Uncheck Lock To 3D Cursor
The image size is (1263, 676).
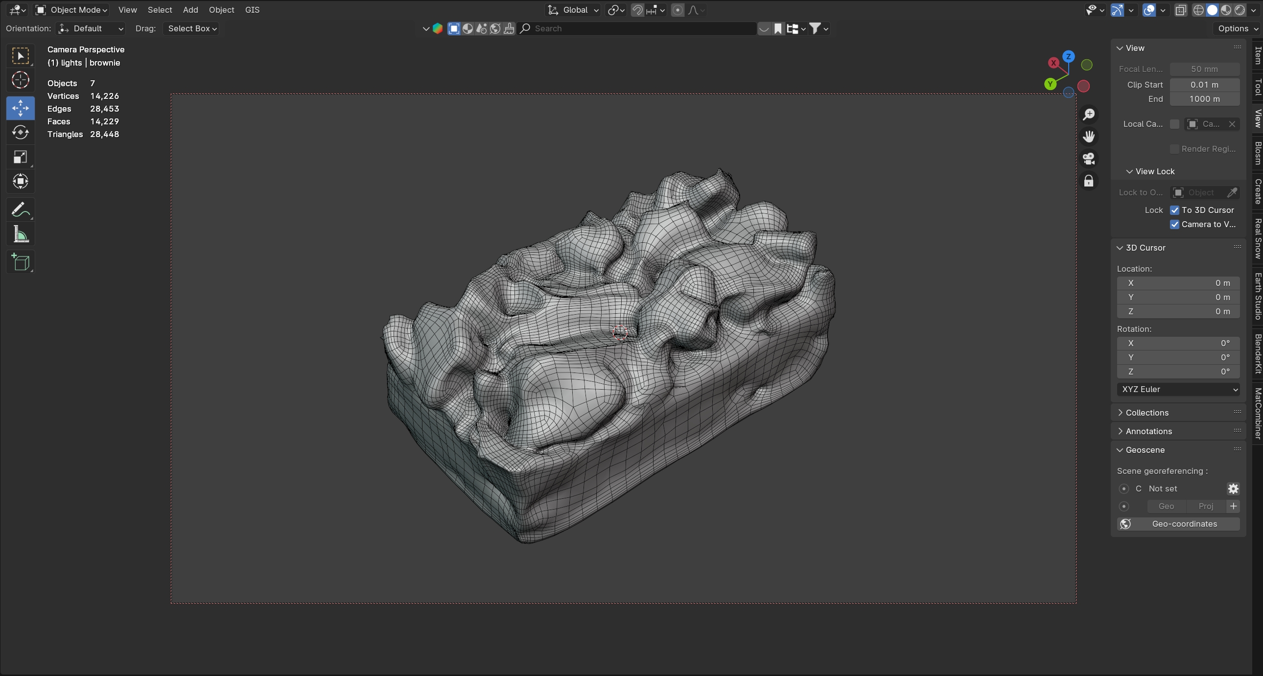[1174, 210]
